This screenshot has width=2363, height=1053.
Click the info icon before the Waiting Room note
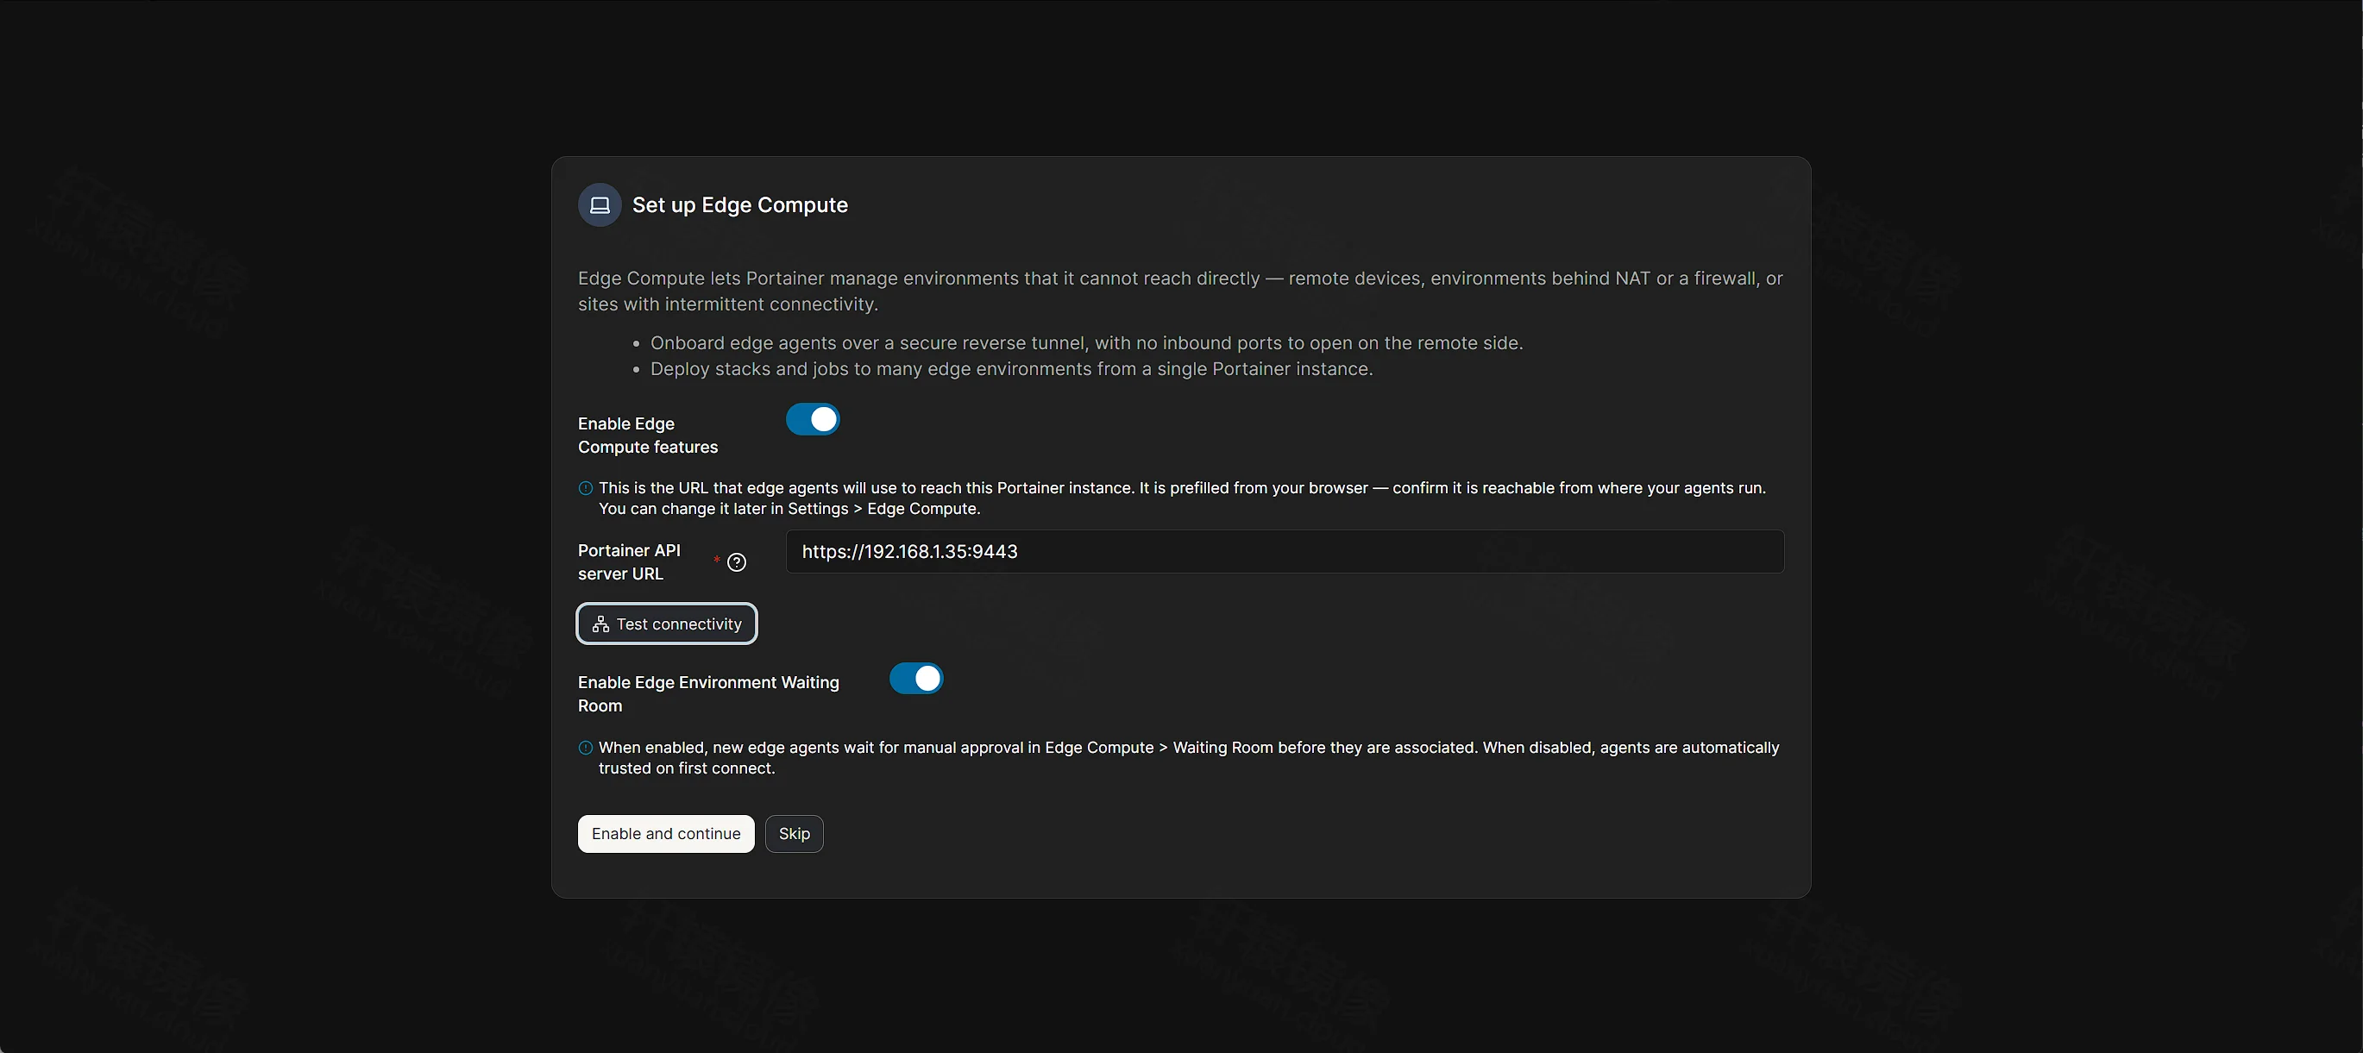[585, 748]
